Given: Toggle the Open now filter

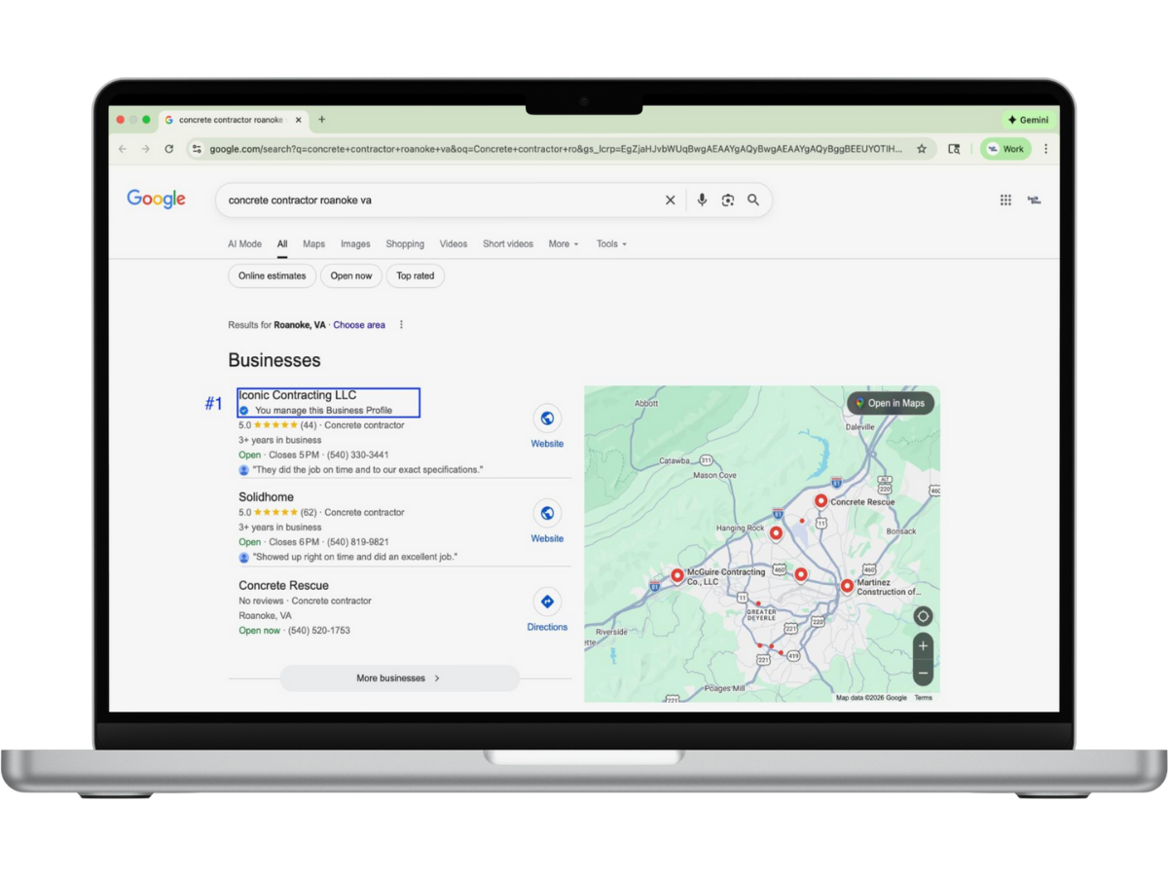Looking at the screenshot, I should pyautogui.click(x=350, y=275).
